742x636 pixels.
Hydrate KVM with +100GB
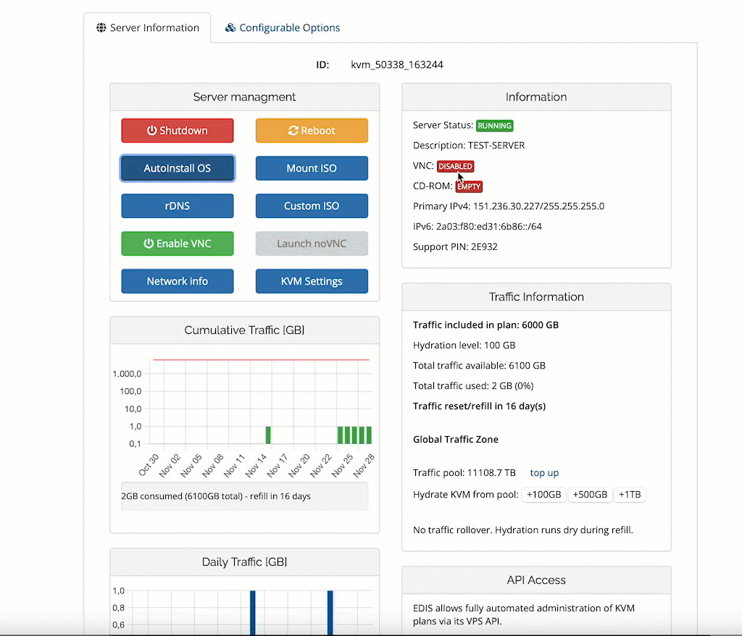pos(543,495)
